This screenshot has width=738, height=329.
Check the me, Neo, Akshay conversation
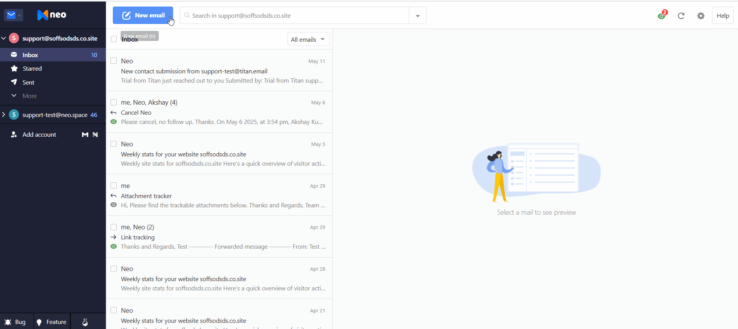pyautogui.click(x=114, y=102)
